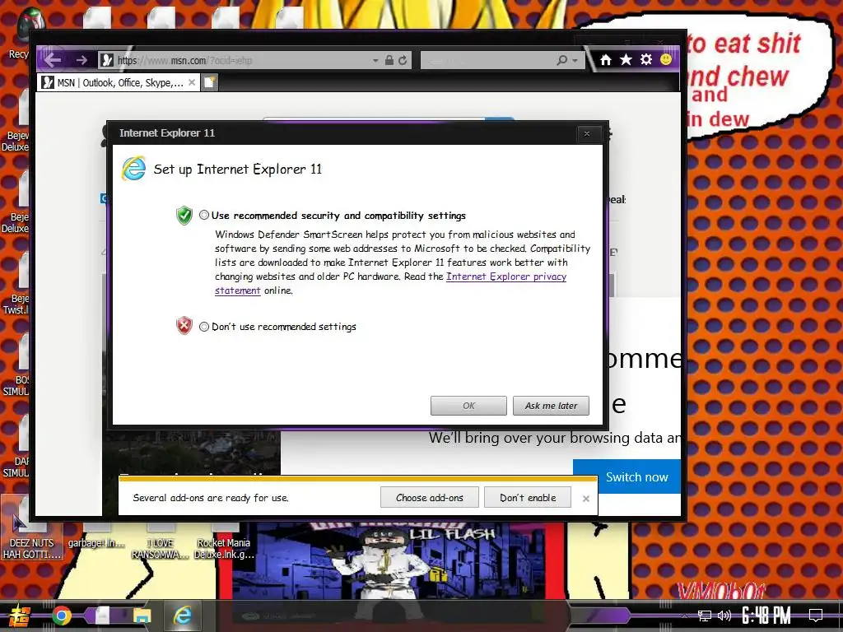Click the smiley feedback icon
The width and height of the screenshot is (843, 632).
click(666, 59)
